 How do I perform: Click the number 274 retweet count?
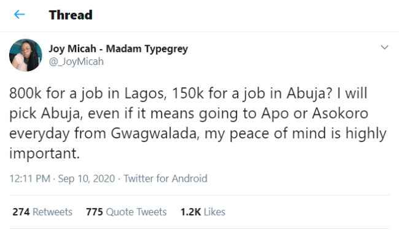point(21,212)
